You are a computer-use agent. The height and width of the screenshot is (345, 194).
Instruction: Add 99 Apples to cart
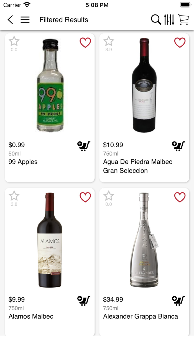84,146
